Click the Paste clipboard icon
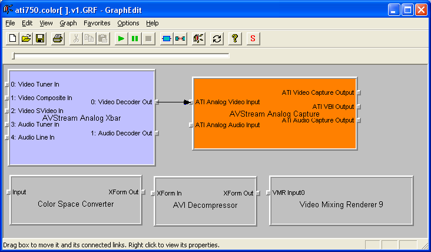The image size is (431, 252). click(103, 38)
